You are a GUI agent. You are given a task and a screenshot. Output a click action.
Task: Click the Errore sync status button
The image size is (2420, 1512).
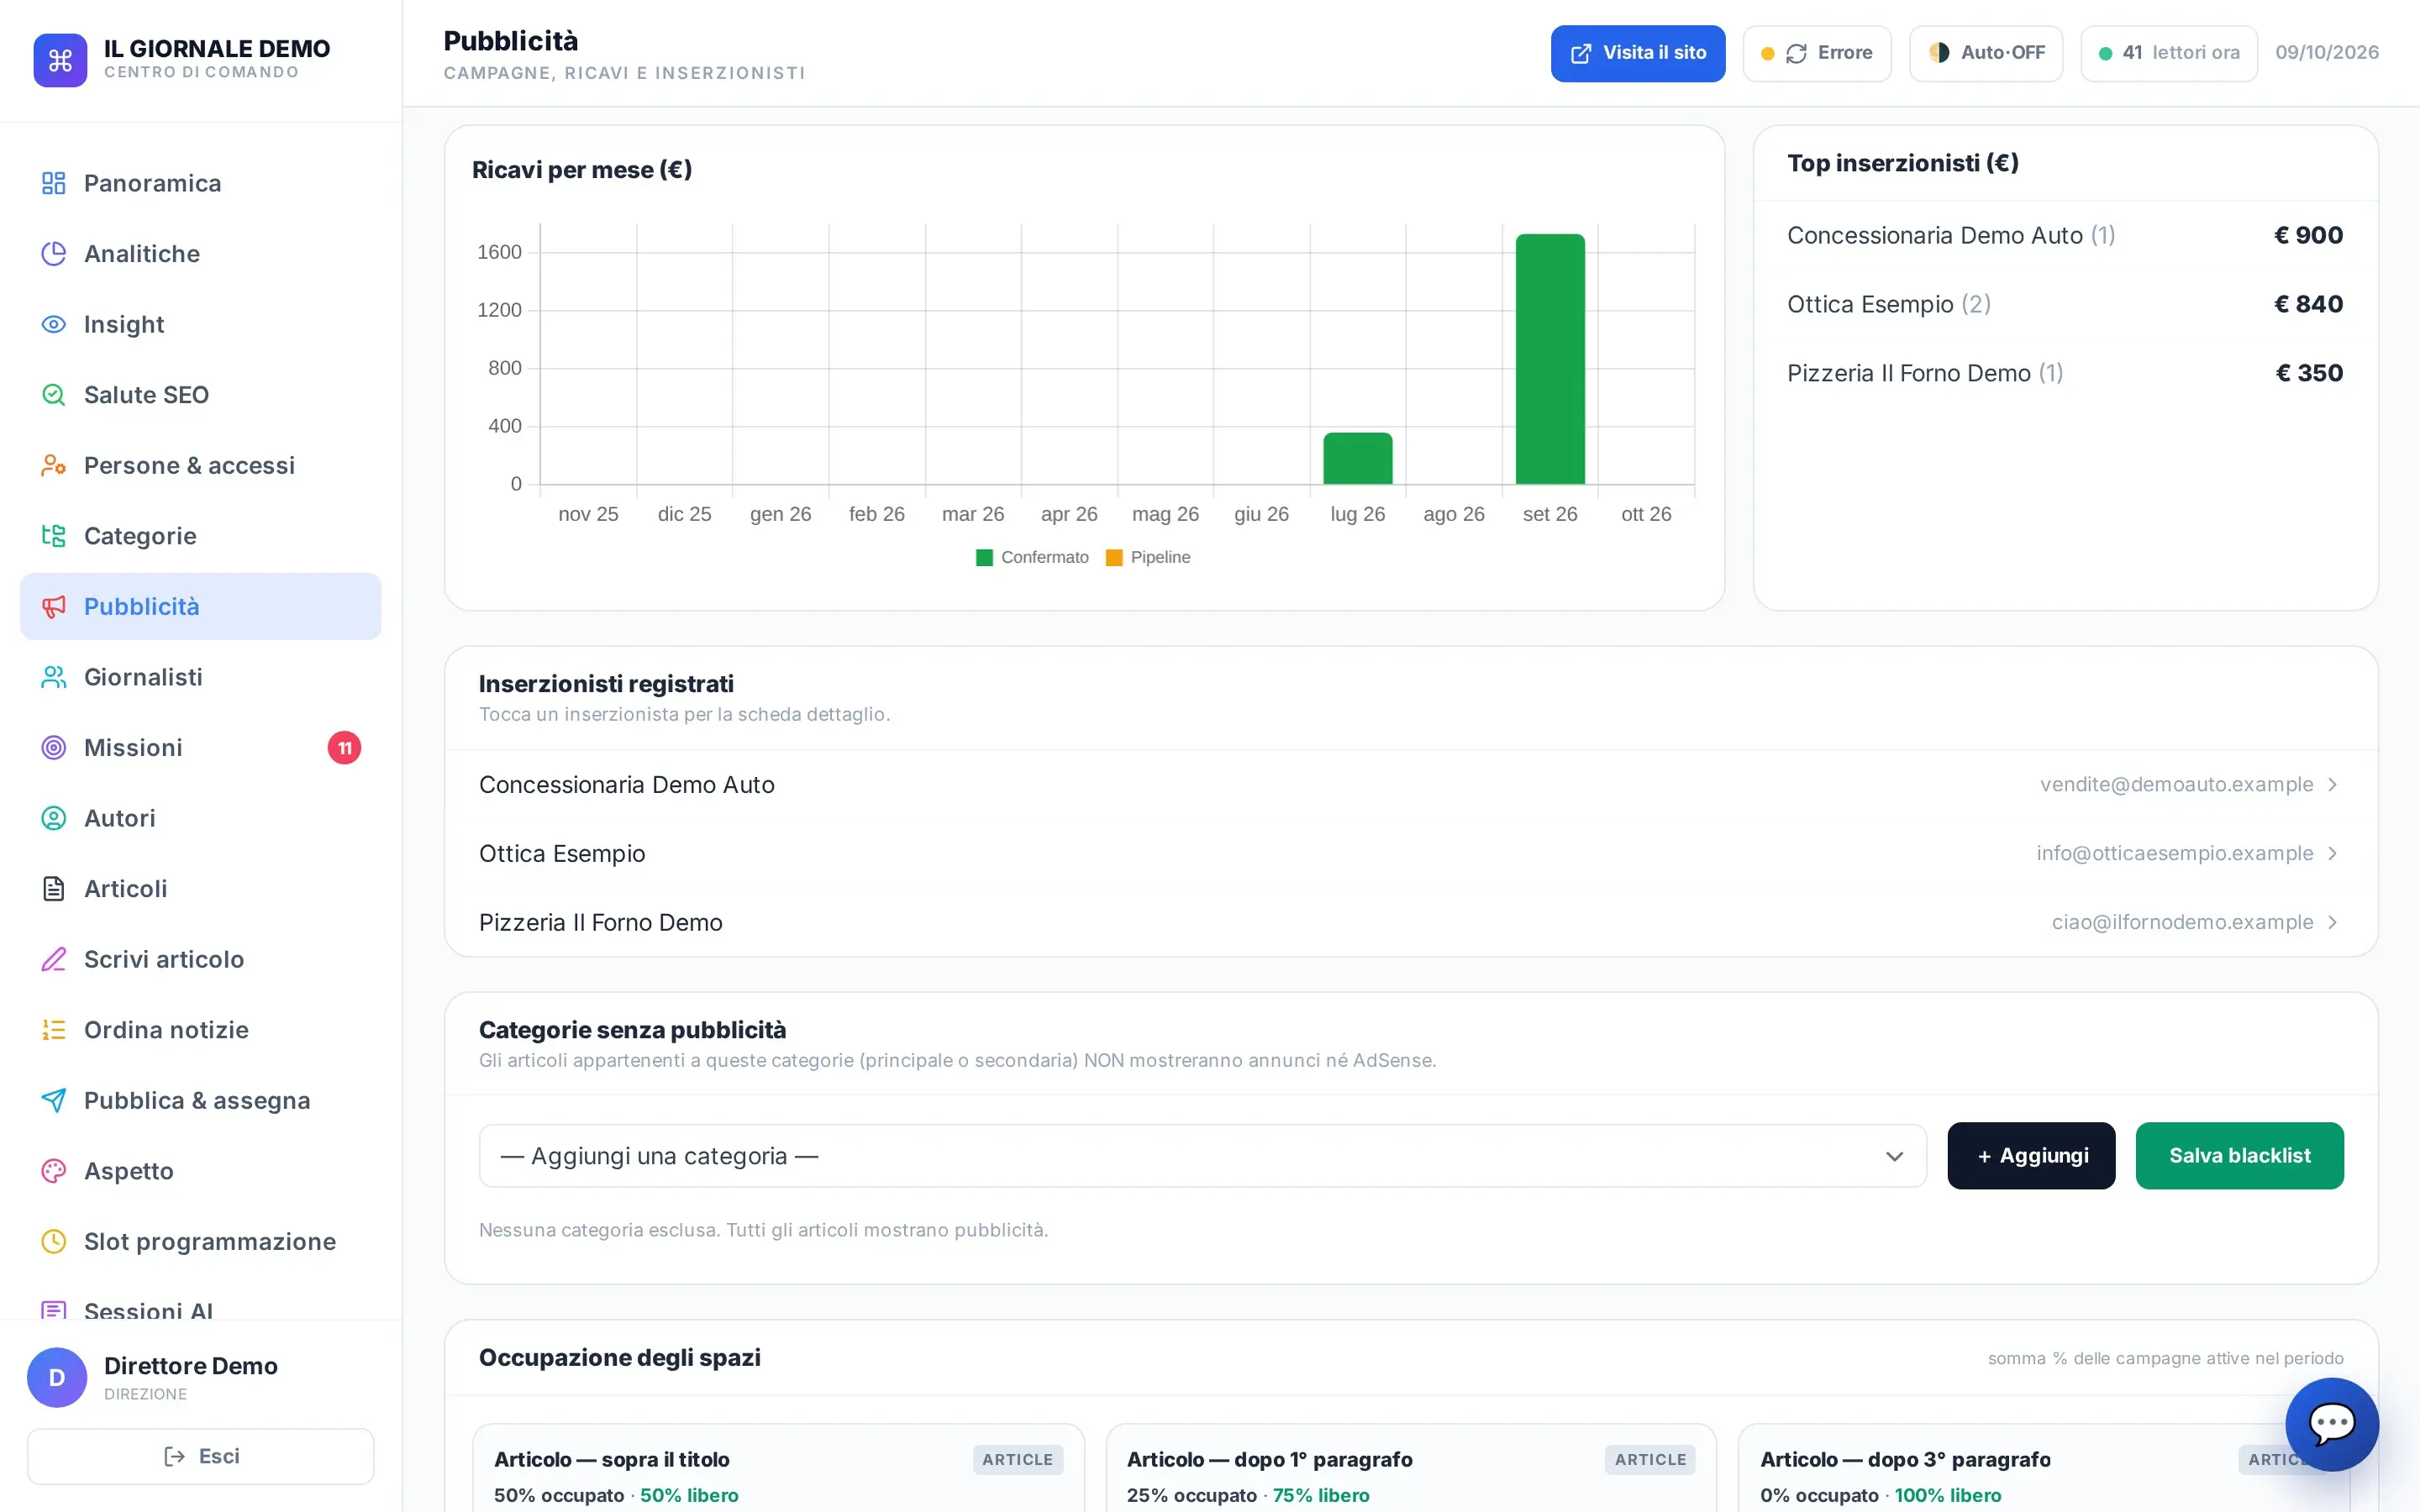click(x=1816, y=53)
